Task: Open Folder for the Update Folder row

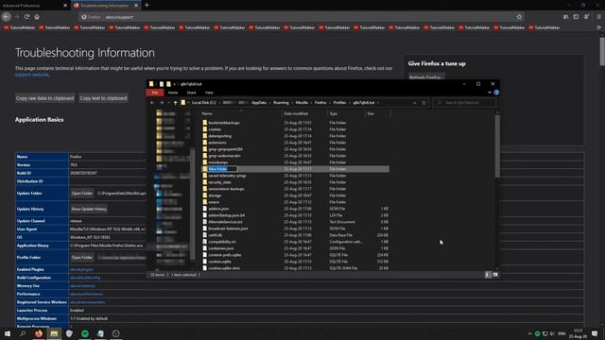Action: pyautogui.click(x=82, y=193)
